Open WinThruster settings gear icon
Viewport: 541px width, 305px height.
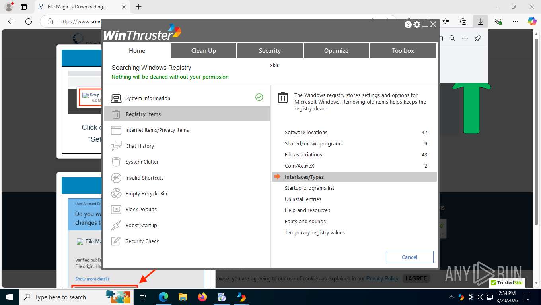417,25
